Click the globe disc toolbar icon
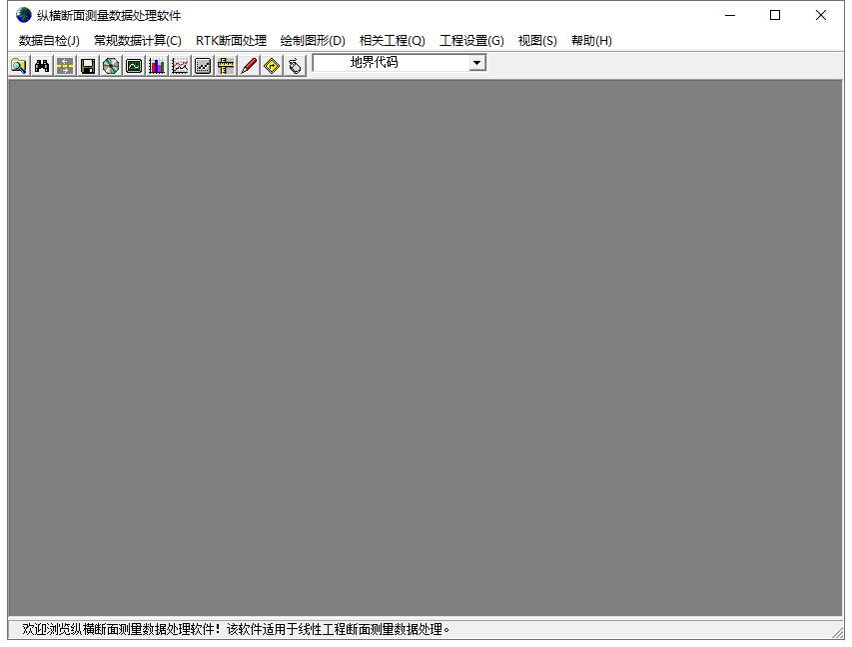Image resolution: width=852 pixels, height=647 pixels. (111, 66)
